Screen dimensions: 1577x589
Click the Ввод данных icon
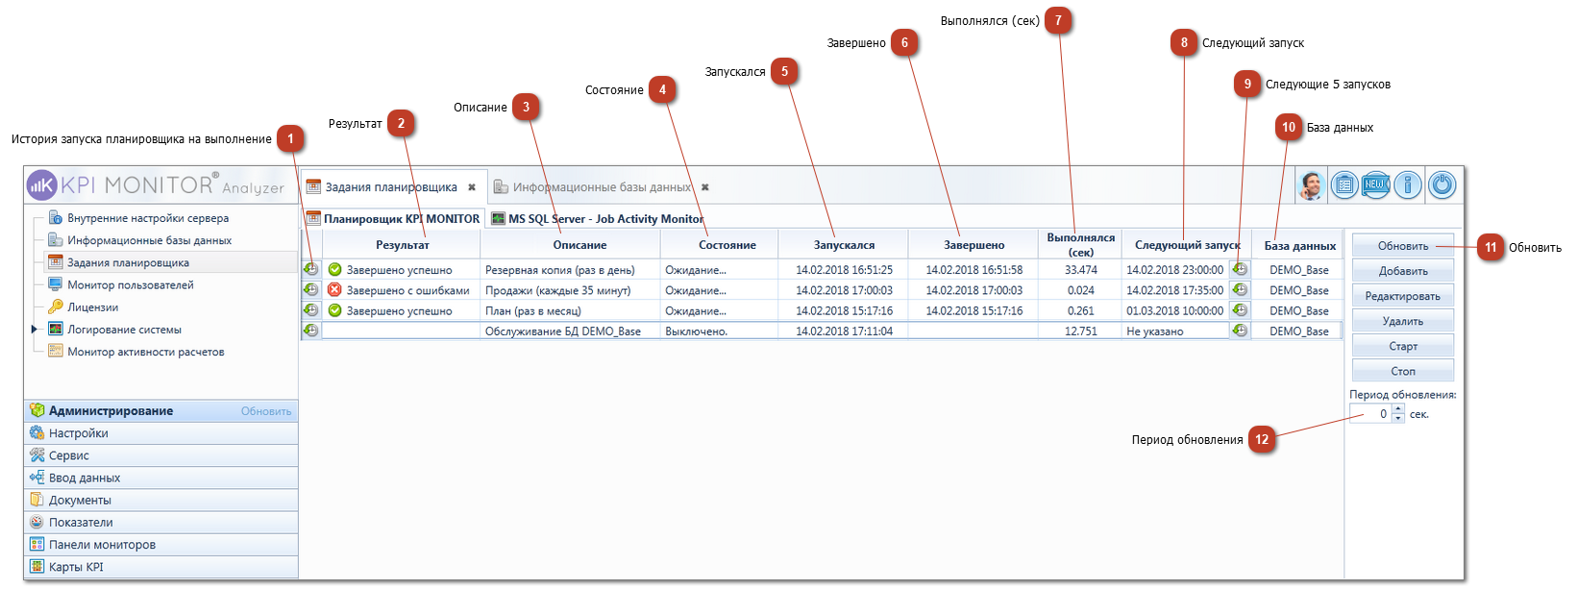pyautogui.click(x=37, y=477)
